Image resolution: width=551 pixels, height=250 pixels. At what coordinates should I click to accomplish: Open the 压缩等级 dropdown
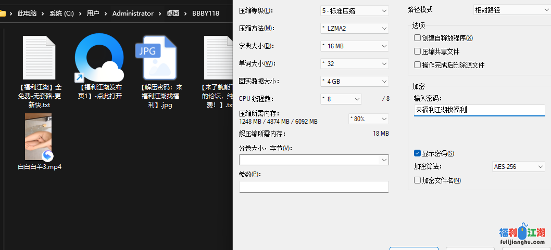354,10
